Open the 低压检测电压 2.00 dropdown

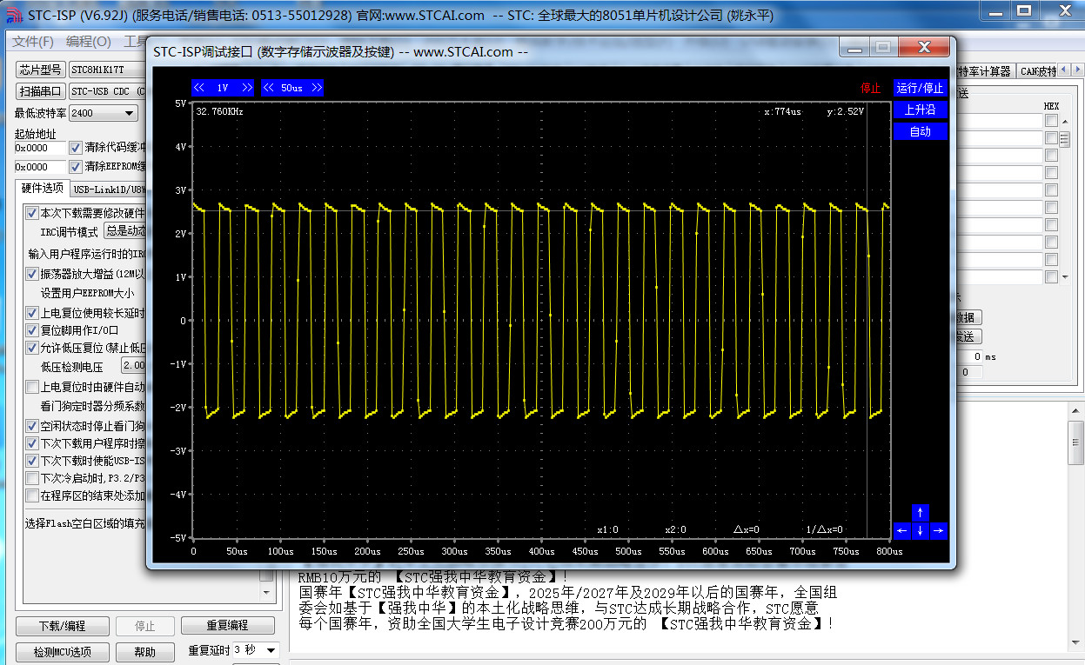coord(132,366)
